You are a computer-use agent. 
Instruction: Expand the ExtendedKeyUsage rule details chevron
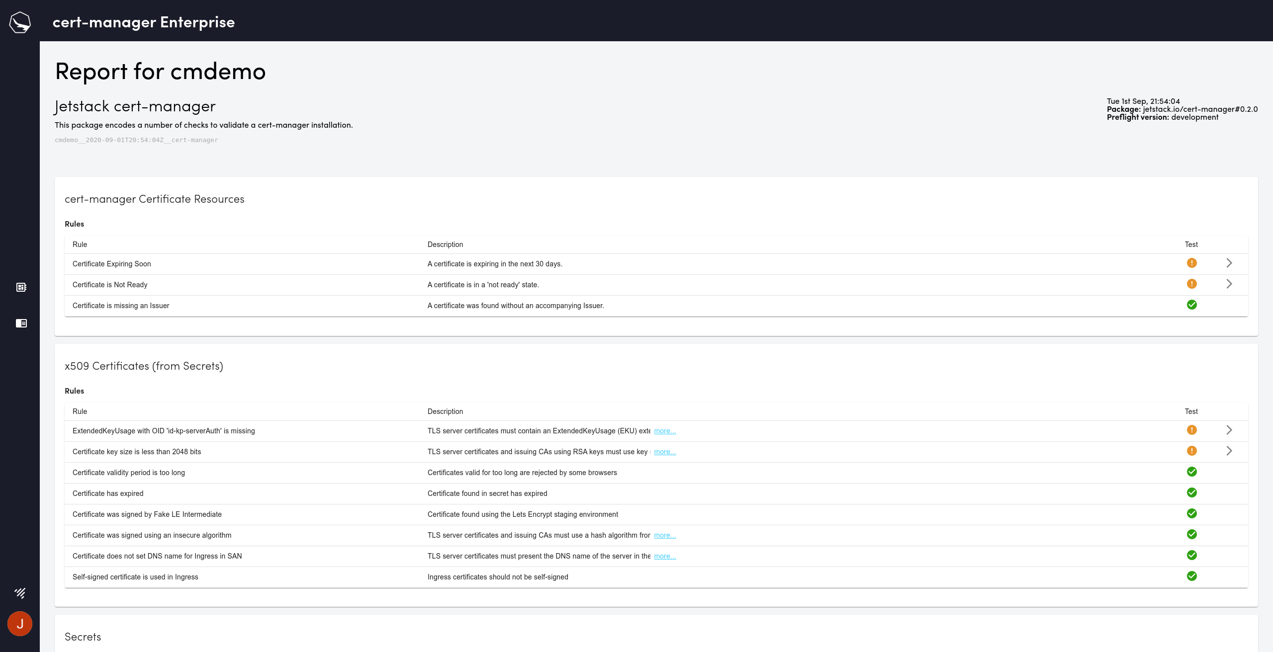[1230, 430]
